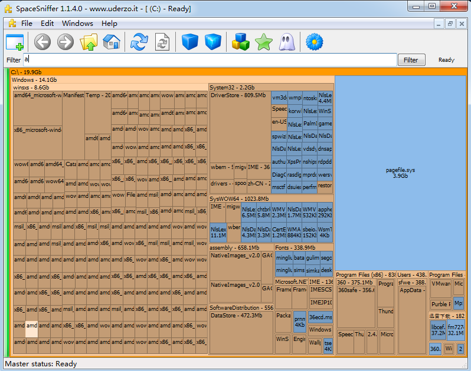Select the pagefile.sys block in treemap
Screen dimensions: 471x371
pos(401,173)
